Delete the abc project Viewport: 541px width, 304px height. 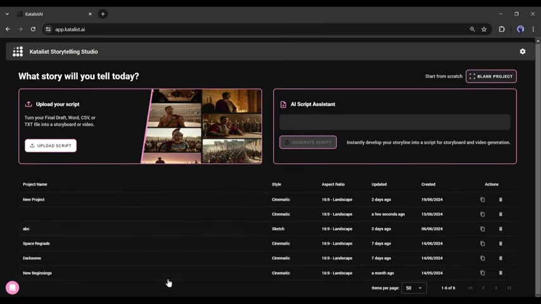tap(500, 229)
